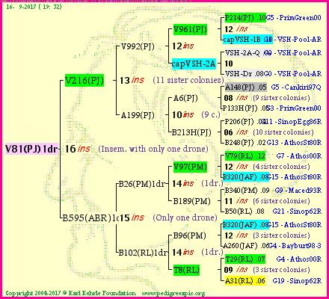
Task: Click the Karl Kehrle Foundation copyright text
Action: tap(71, 293)
